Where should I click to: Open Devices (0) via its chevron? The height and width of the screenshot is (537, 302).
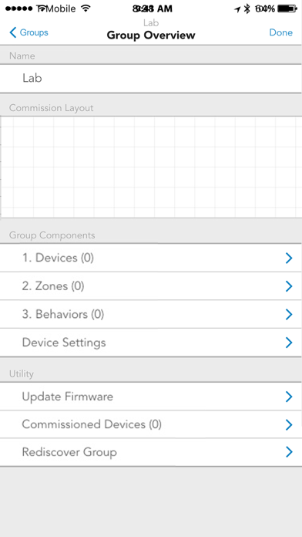pos(289,258)
